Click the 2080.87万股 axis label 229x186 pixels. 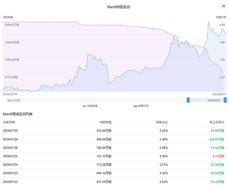(12, 25)
